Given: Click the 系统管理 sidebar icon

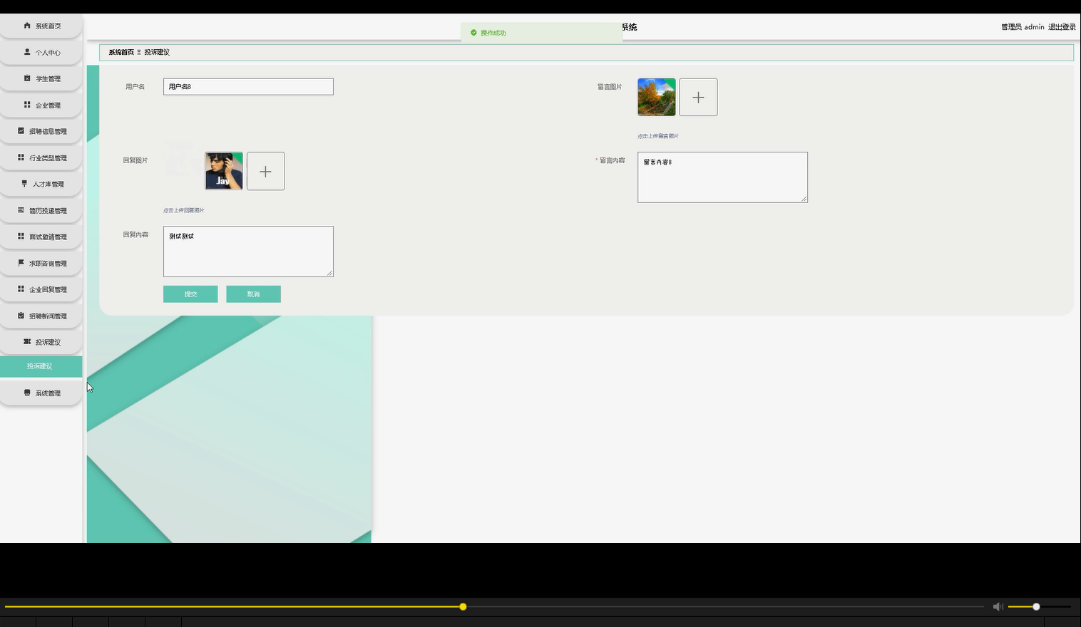Looking at the screenshot, I should click(x=26, y=393).
